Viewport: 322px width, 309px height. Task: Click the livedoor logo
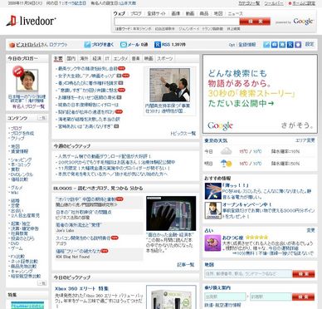click(x=31, y=21)
